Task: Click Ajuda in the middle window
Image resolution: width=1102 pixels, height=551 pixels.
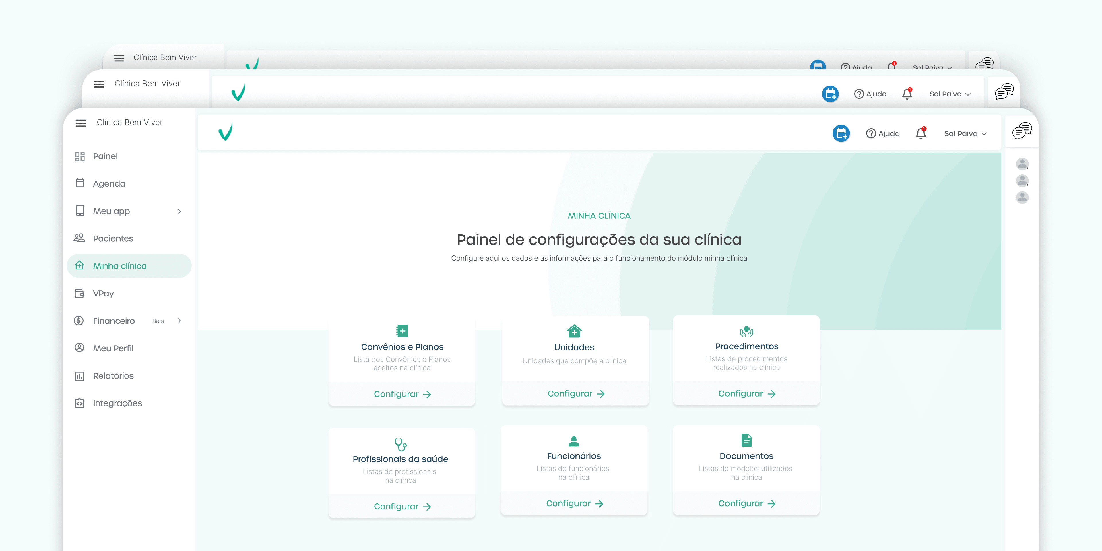Action: point(870,94)
